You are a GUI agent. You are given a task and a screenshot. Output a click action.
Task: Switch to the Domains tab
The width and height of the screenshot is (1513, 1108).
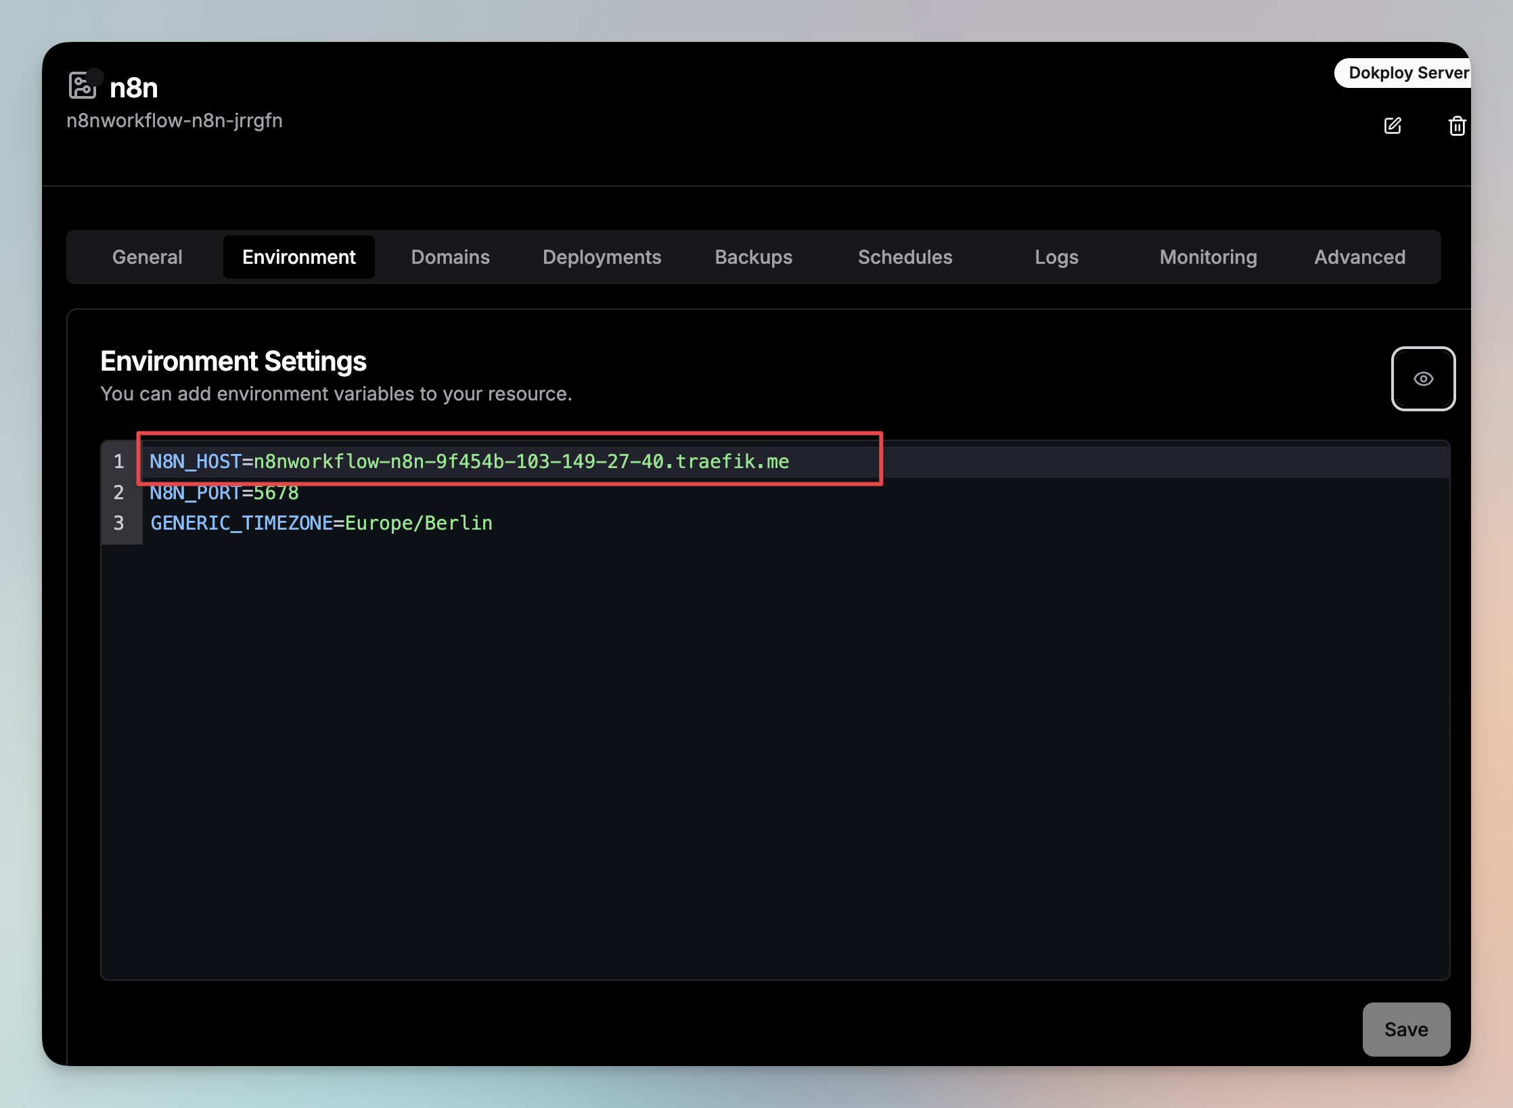pyautogui.click(x=451, y=257)
